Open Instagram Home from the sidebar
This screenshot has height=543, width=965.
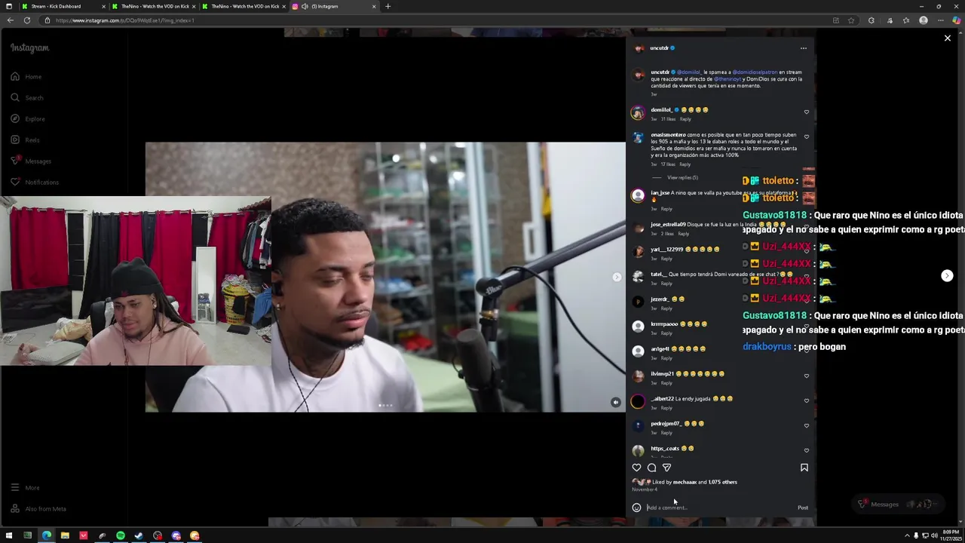26,76
